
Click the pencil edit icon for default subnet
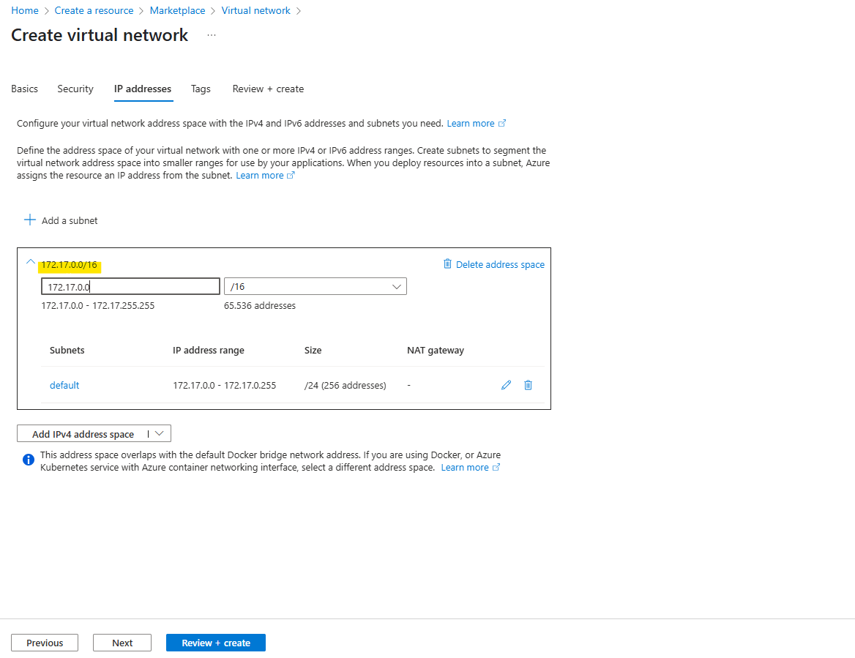point(506,385)
